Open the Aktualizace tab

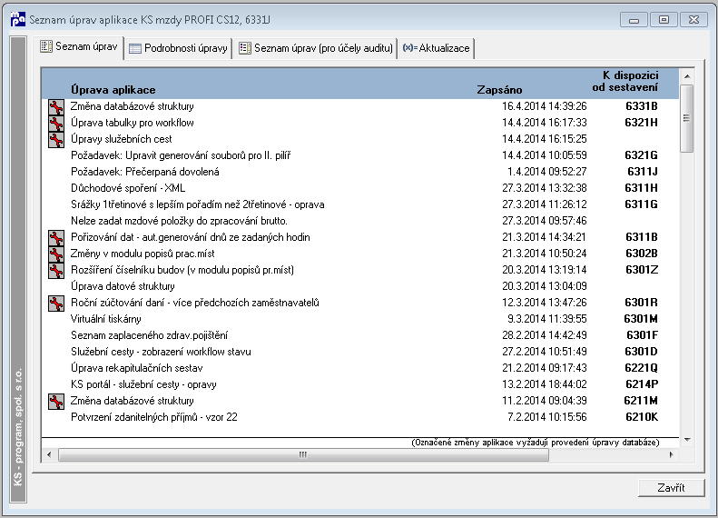click(436, 48)
